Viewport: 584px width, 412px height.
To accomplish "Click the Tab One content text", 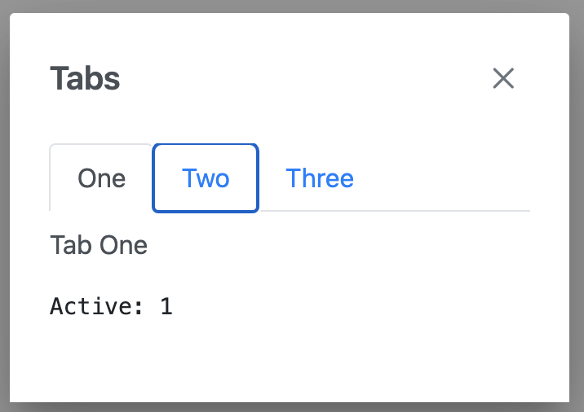I will (x=99, y=245).
